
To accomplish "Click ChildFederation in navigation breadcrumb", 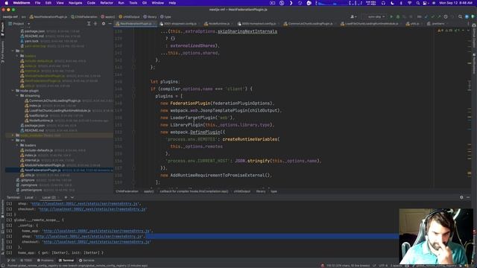I will [x=84, y=16].
